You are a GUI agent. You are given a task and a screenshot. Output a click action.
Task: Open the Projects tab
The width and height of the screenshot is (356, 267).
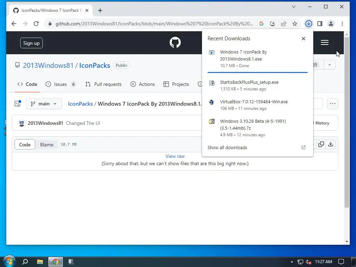[176, 84]
